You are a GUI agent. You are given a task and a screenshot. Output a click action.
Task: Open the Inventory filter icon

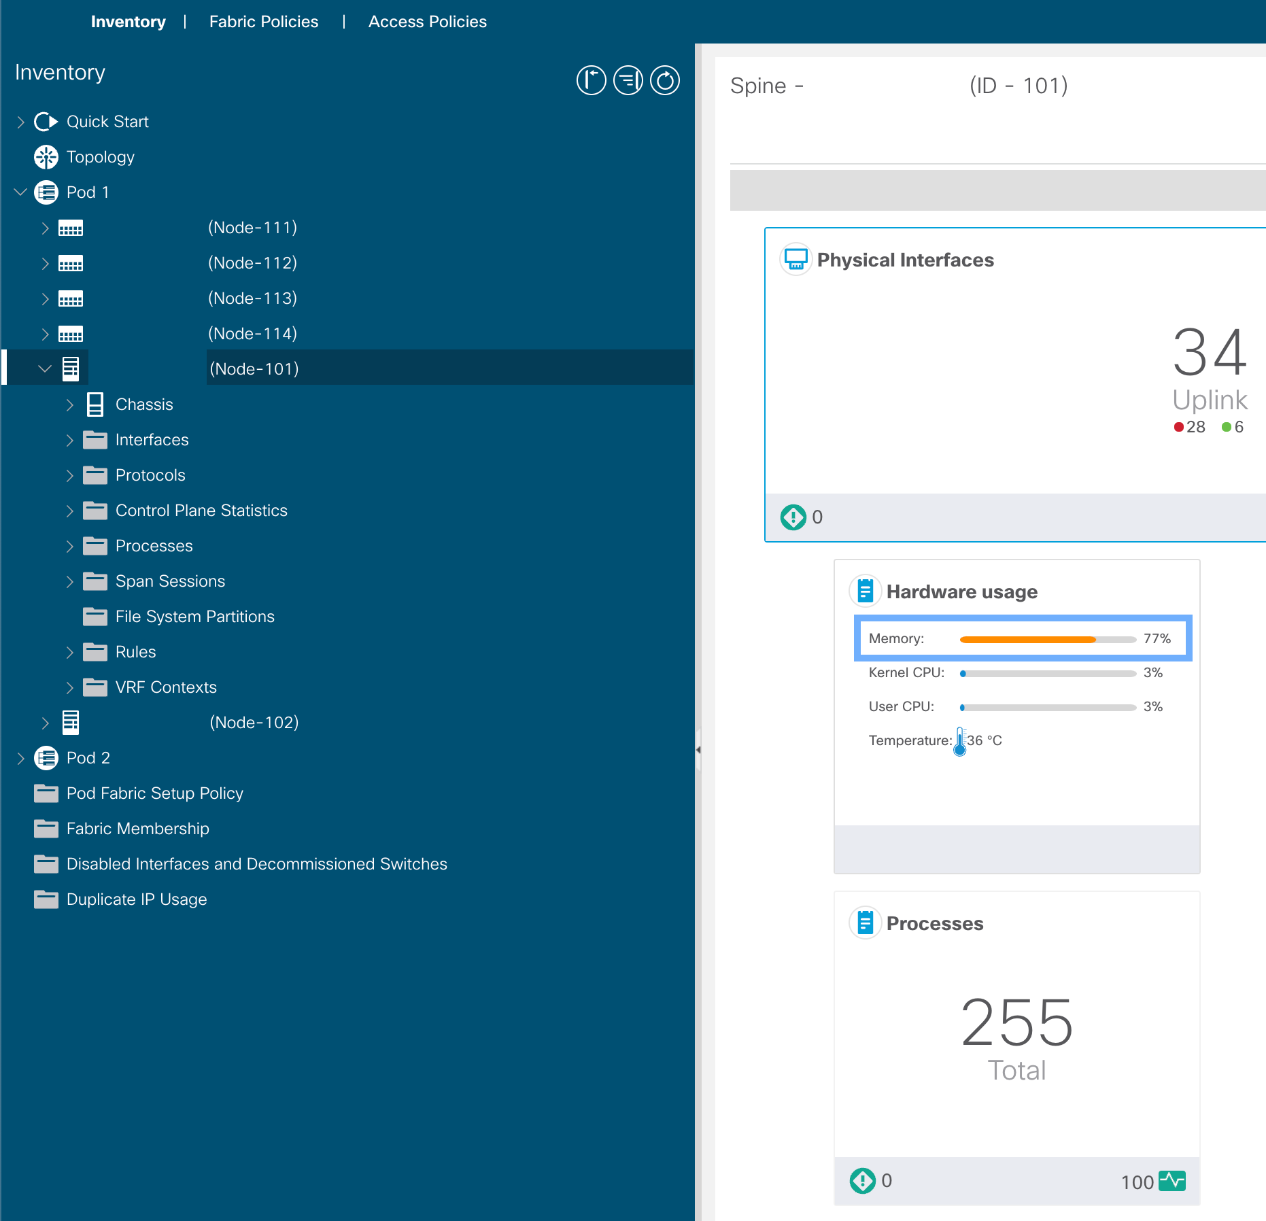click(x=627, y=80)
